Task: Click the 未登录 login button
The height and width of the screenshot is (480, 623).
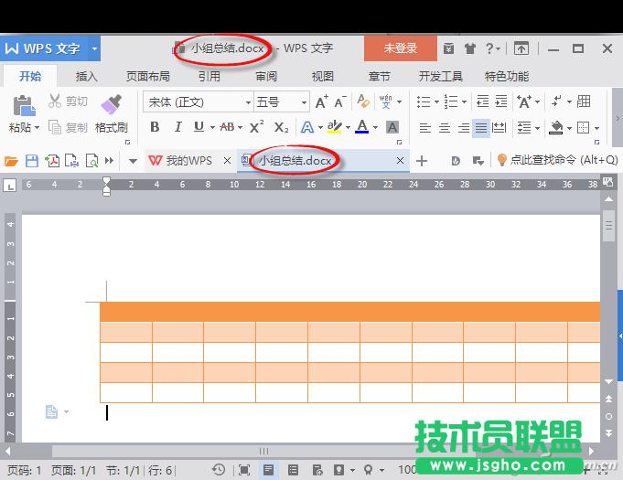Action: [400, 48]
